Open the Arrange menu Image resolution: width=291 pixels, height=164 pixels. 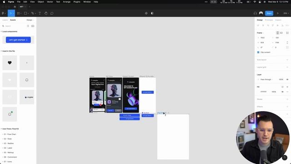[67, 2]
